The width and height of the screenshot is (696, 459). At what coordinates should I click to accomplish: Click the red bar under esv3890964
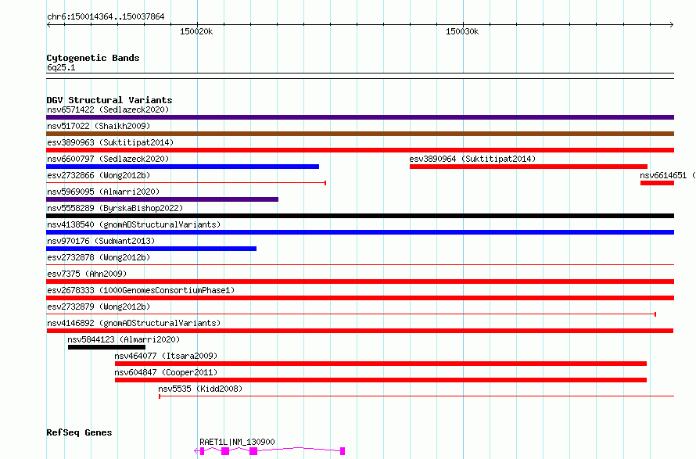pyautogui.click(x=528, y=167)
